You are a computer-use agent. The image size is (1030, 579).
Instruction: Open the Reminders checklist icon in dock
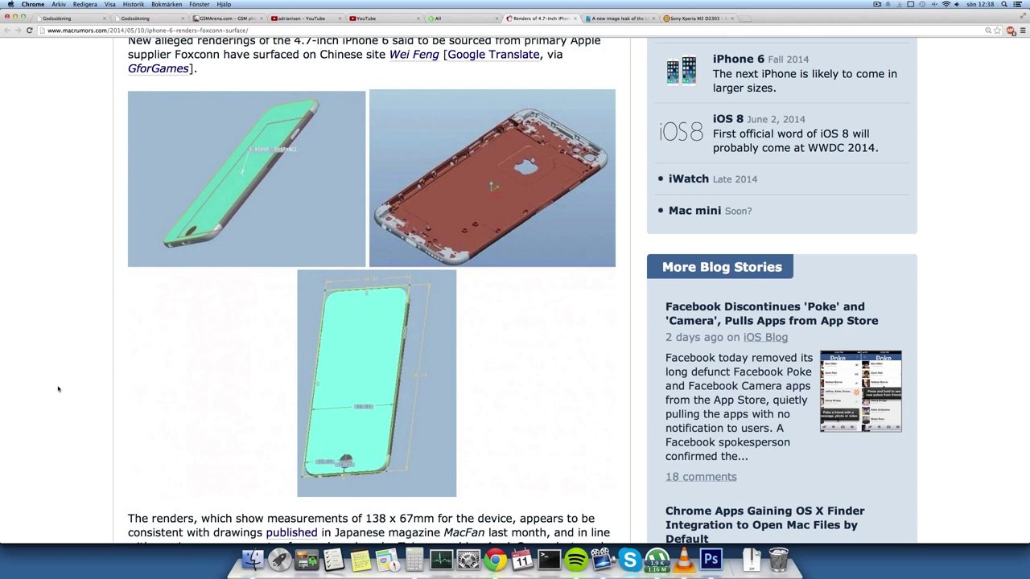(334, 559)
